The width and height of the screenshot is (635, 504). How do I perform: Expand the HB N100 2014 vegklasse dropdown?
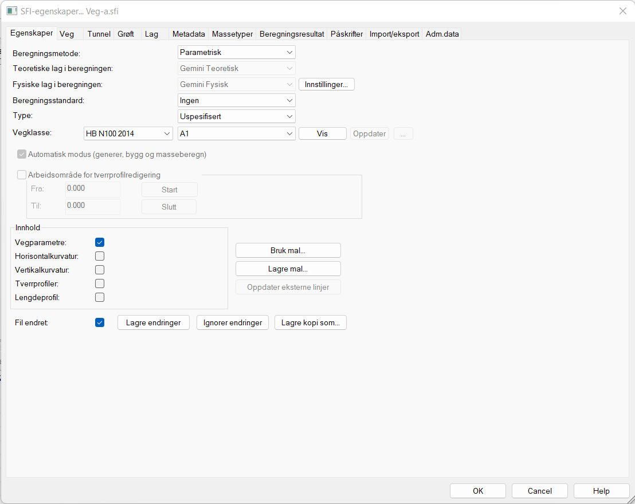tap(128, 133)
